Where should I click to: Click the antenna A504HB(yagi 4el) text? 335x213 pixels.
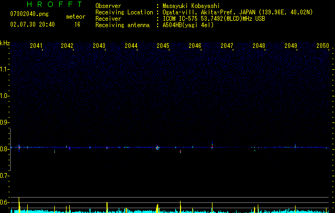188,25
